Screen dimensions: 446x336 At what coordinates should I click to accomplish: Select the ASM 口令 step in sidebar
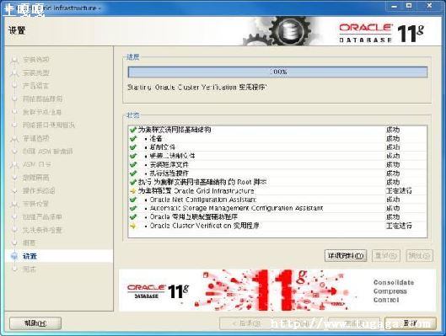[37, 164]
